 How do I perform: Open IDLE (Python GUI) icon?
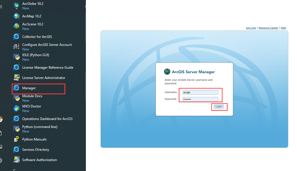[17, 57]
